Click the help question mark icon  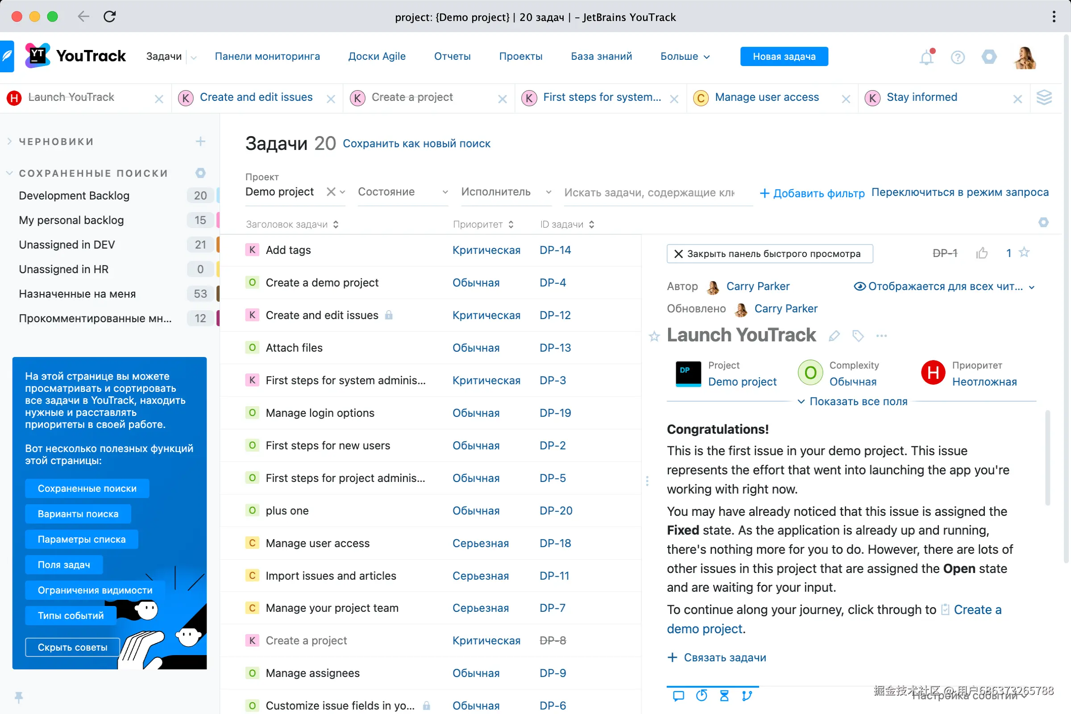tap(958, 58)
